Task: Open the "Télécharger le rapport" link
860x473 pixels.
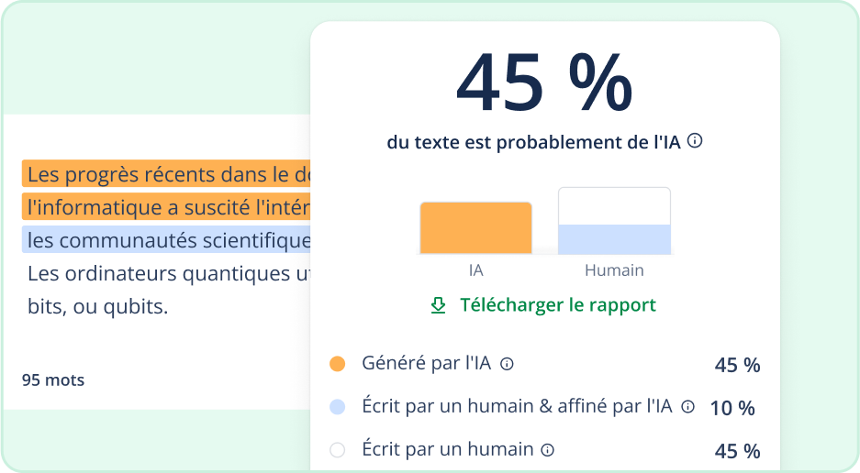Action: pos(557,305)
